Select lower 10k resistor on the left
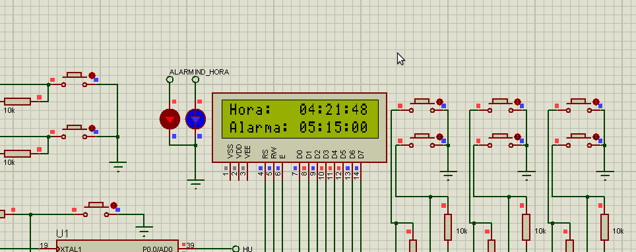 [17, 154]
